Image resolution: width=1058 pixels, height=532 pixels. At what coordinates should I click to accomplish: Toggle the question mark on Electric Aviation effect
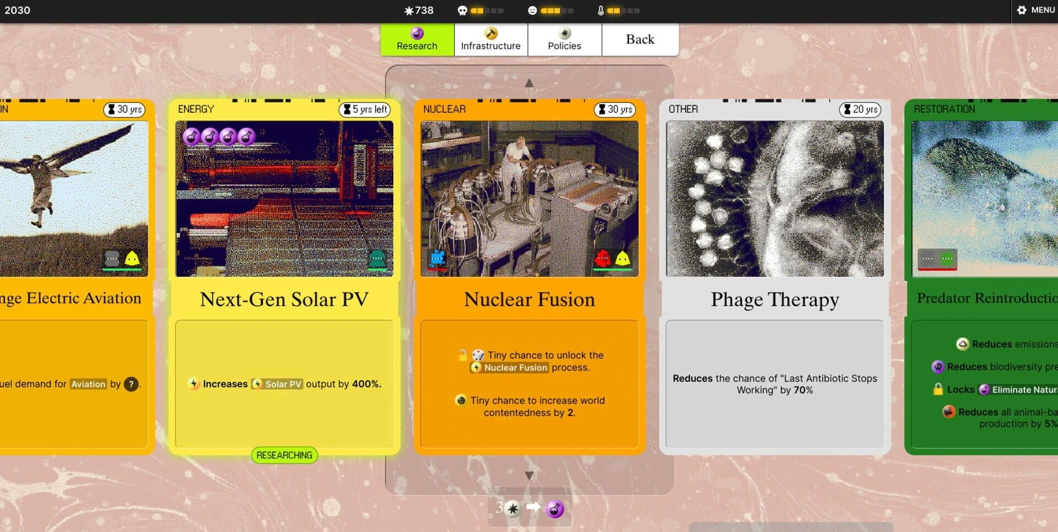131,384
